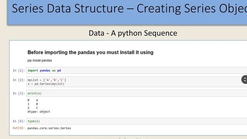Image resolution: width=247 pixels, height=139 pixels.
Task: Click the '0 A' output row
Action: [x=33, y=100]
